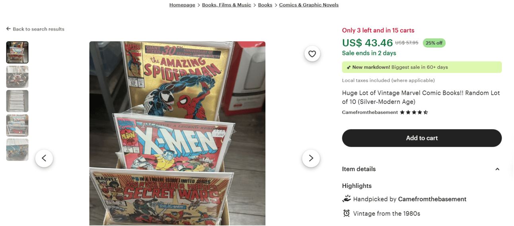Open the Homepage breadcrumb link

click(182, 5)
